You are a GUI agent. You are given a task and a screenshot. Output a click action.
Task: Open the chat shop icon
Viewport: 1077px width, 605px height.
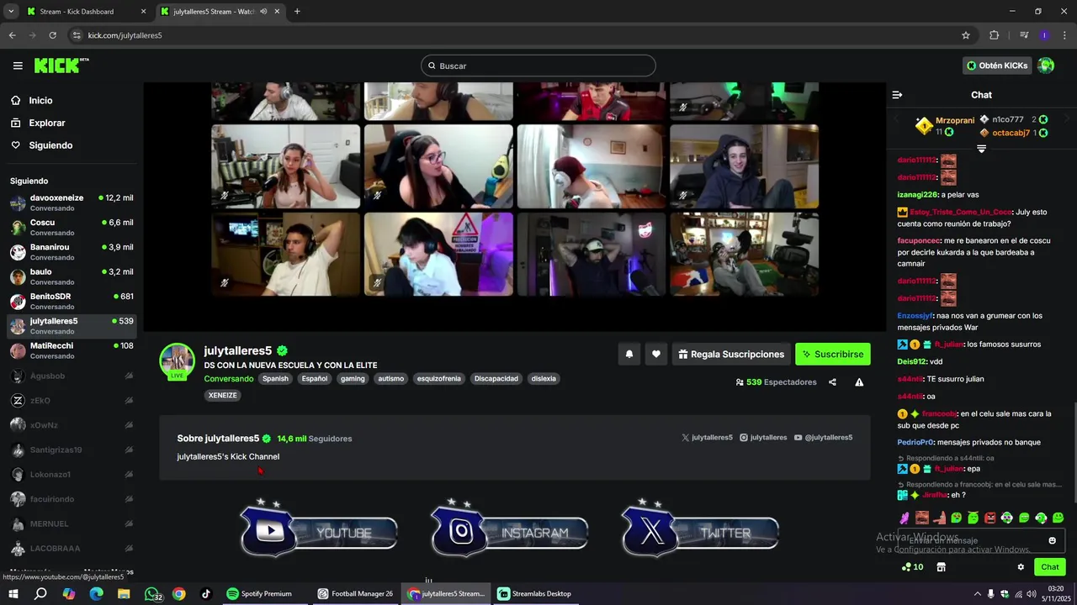pos(941,567)
